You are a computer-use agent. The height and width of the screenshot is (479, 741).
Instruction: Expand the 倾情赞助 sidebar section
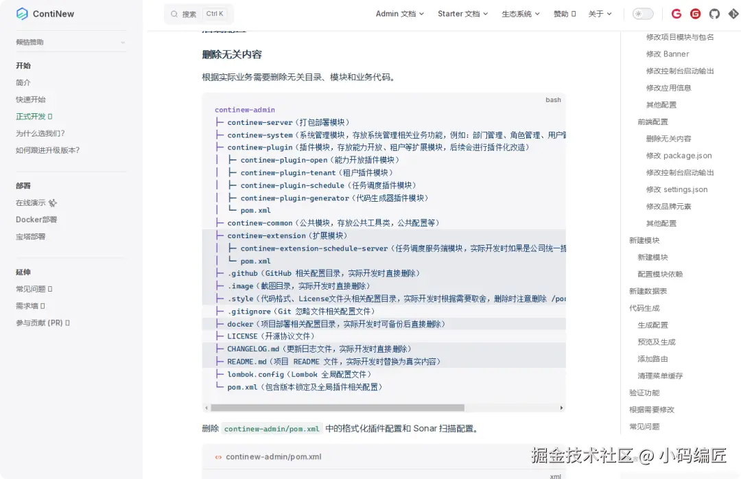tap(71, 42)
